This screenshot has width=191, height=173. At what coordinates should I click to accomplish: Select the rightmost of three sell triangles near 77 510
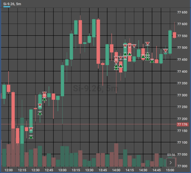(x=134, y=46)
